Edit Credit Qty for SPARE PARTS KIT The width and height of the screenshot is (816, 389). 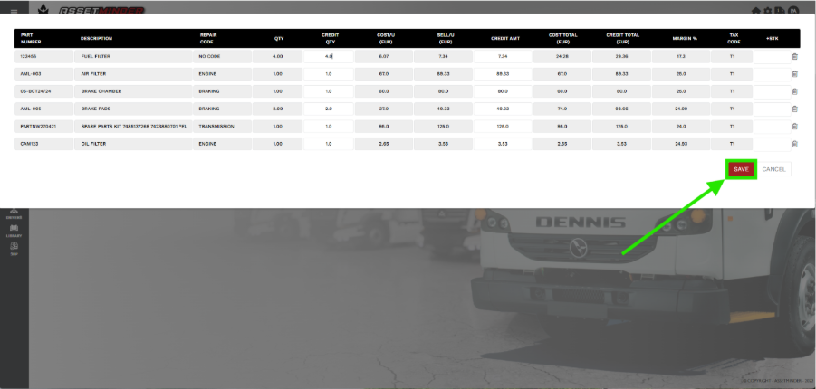click(x=329, y=127)
